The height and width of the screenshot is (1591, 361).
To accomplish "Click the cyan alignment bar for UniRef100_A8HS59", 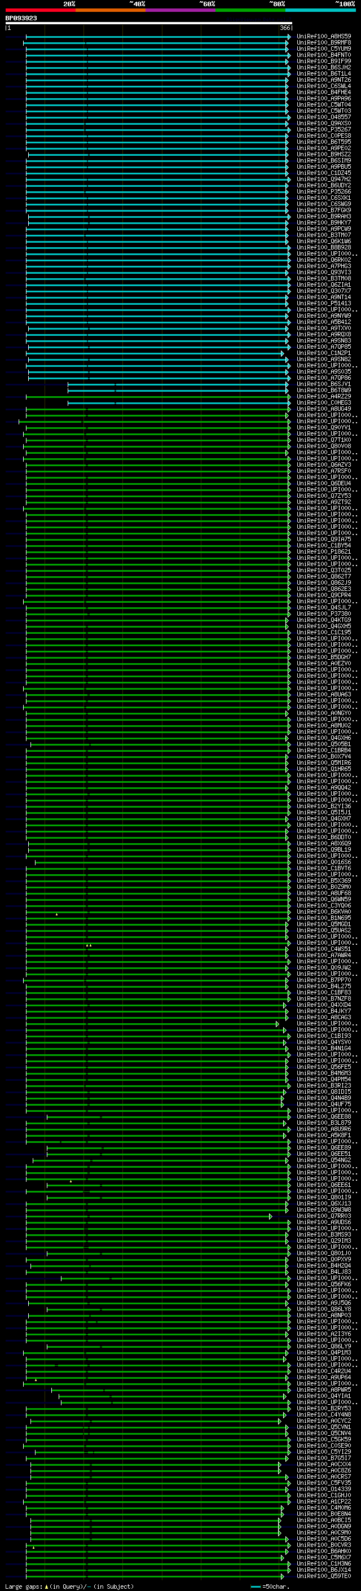I will [158, 37].
